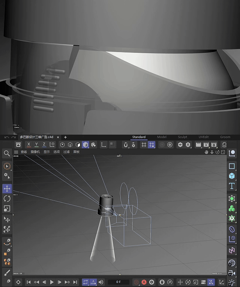Add a Camera object
This screenshot has height=287, width=240.
coord(232,273)
